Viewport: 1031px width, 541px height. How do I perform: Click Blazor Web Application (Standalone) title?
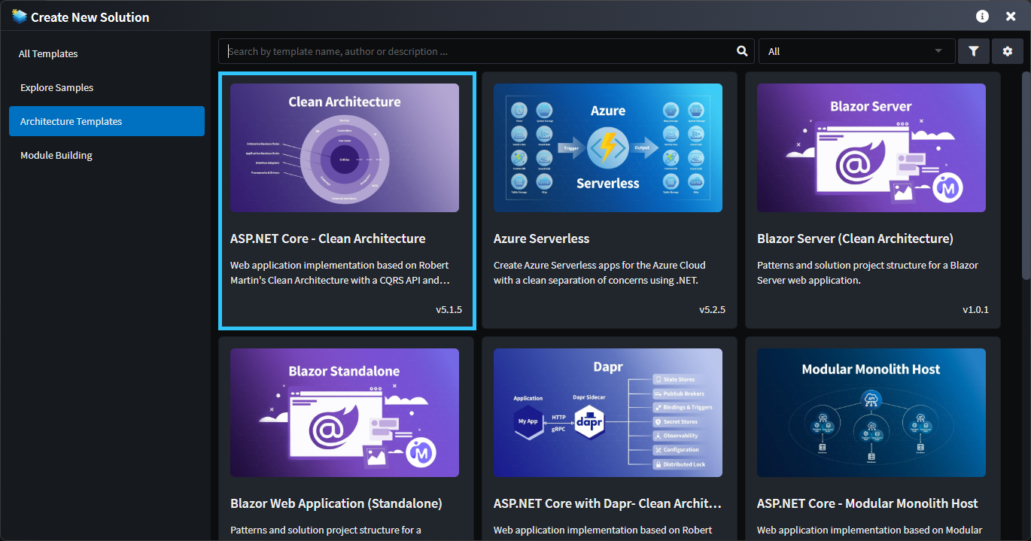point(336,503)
